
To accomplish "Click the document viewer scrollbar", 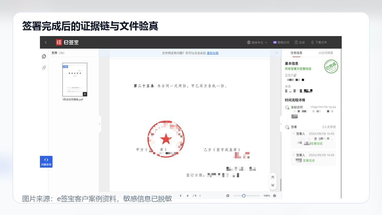I will click(x=281, y=185).
